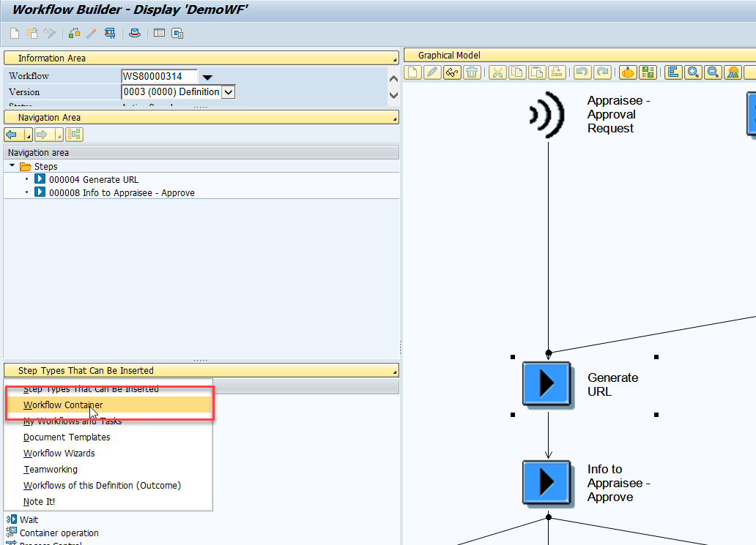This screenshot has height=545, width=756.
Task: Click the Appraisee - Approval Request event symbol
Action: (546, 115)
